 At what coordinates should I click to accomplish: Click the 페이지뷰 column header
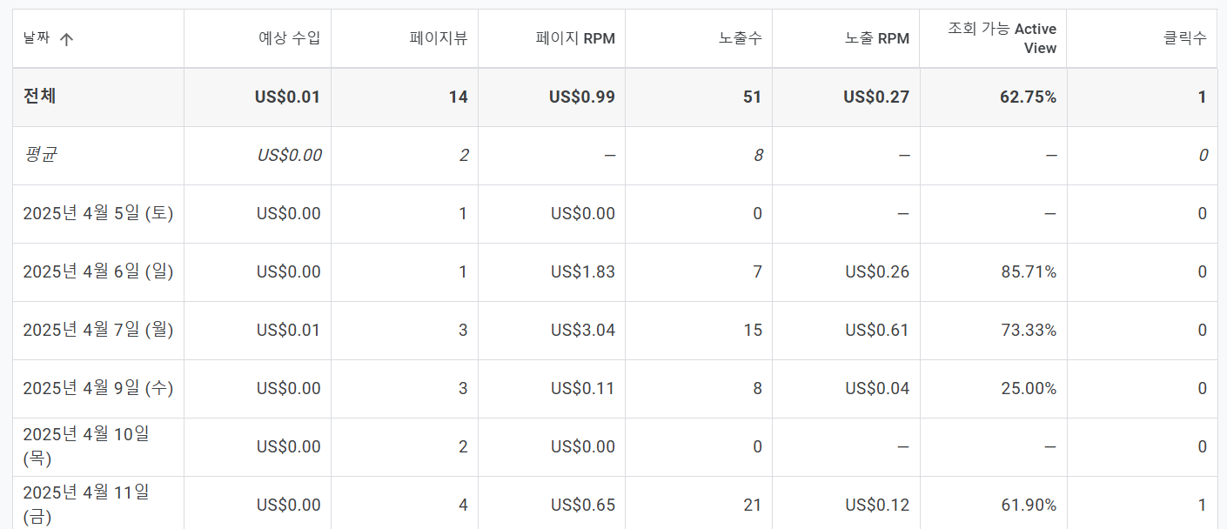click(439, 38)
